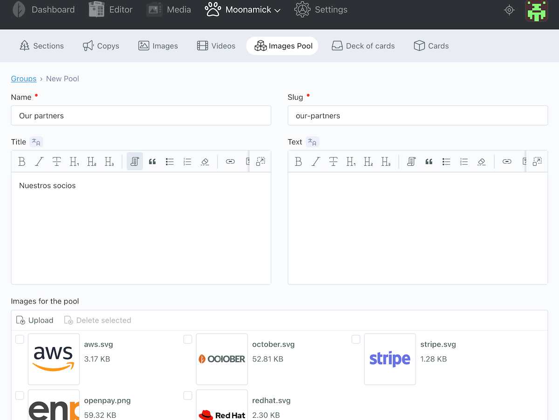Open the aws logo thumbnail

[54, 359]
